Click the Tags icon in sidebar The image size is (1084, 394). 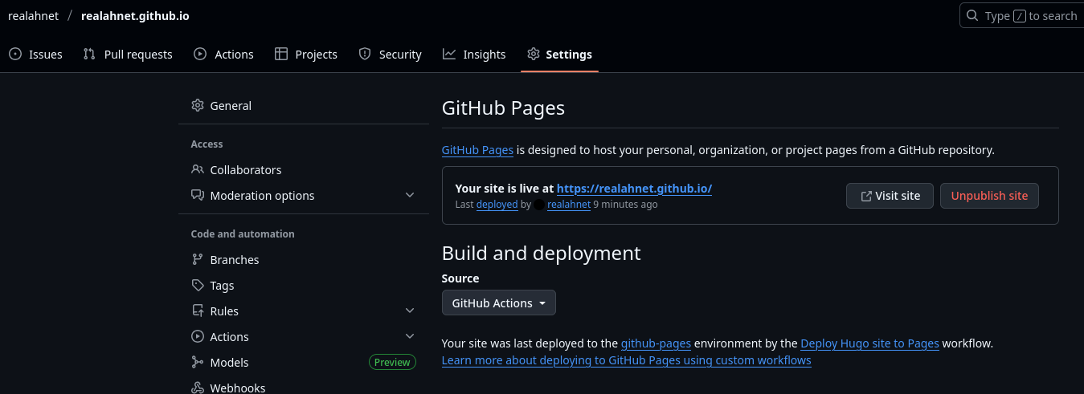198,286
